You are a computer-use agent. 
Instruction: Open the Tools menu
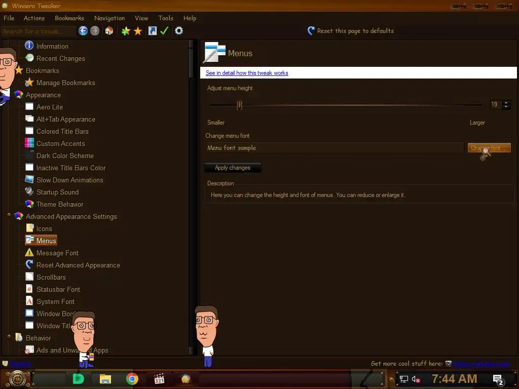point(166,18)
